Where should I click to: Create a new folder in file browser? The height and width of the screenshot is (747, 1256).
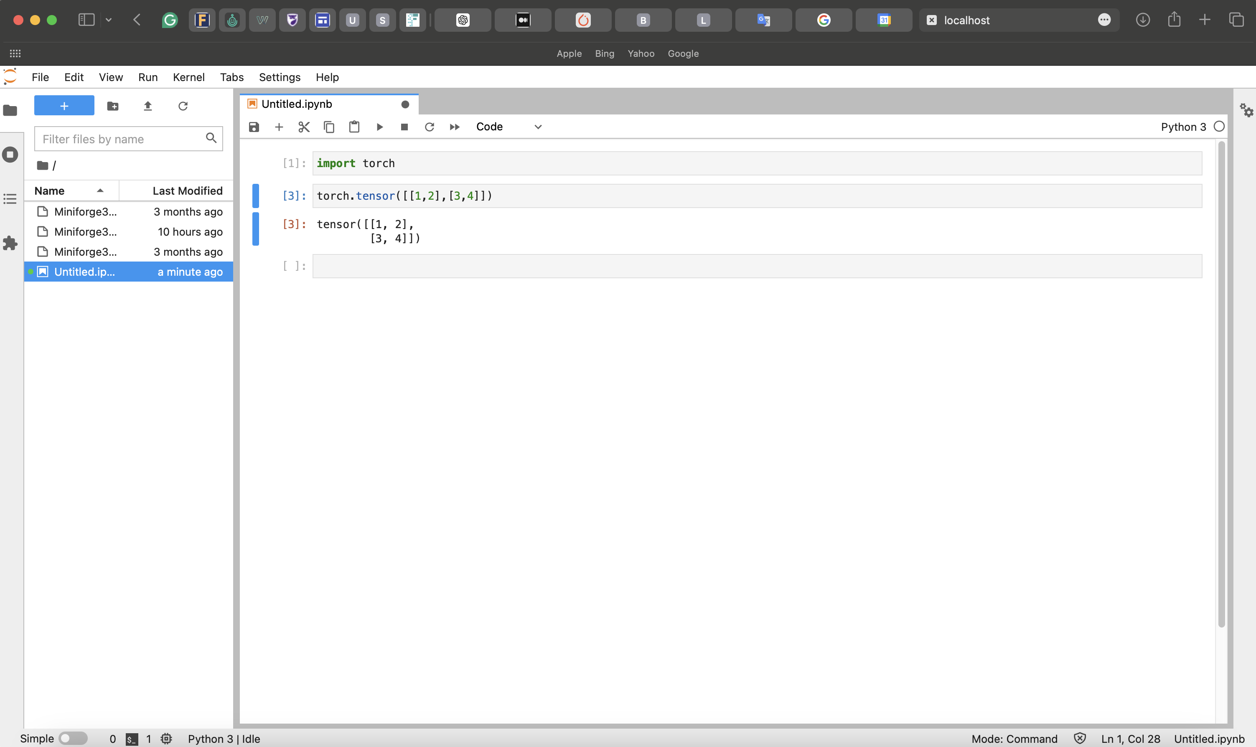[x=113, y=106]
